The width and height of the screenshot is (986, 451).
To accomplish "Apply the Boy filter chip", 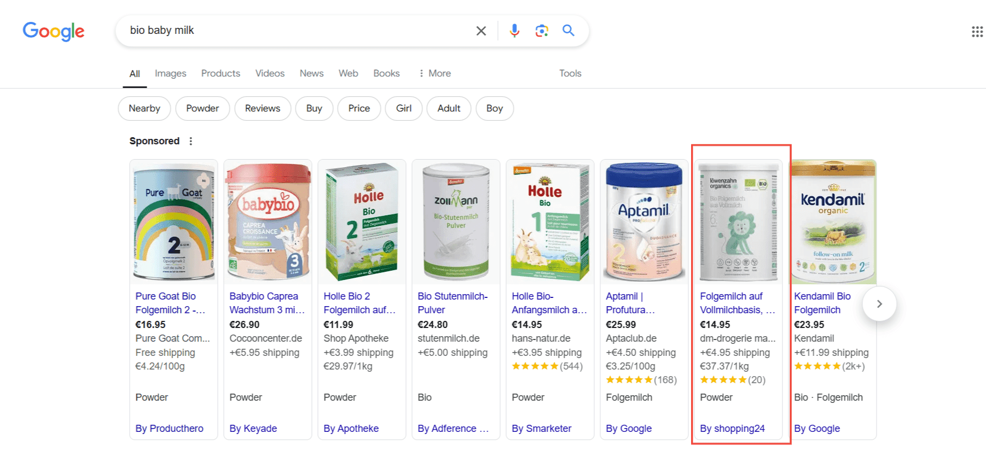I will tap(495, 108).
